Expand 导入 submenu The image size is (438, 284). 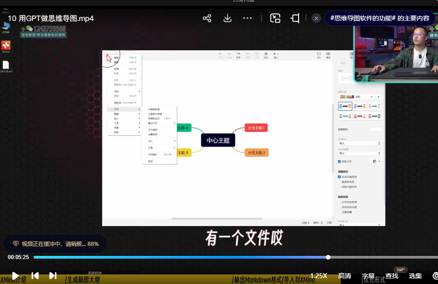[x=159, y=141]
